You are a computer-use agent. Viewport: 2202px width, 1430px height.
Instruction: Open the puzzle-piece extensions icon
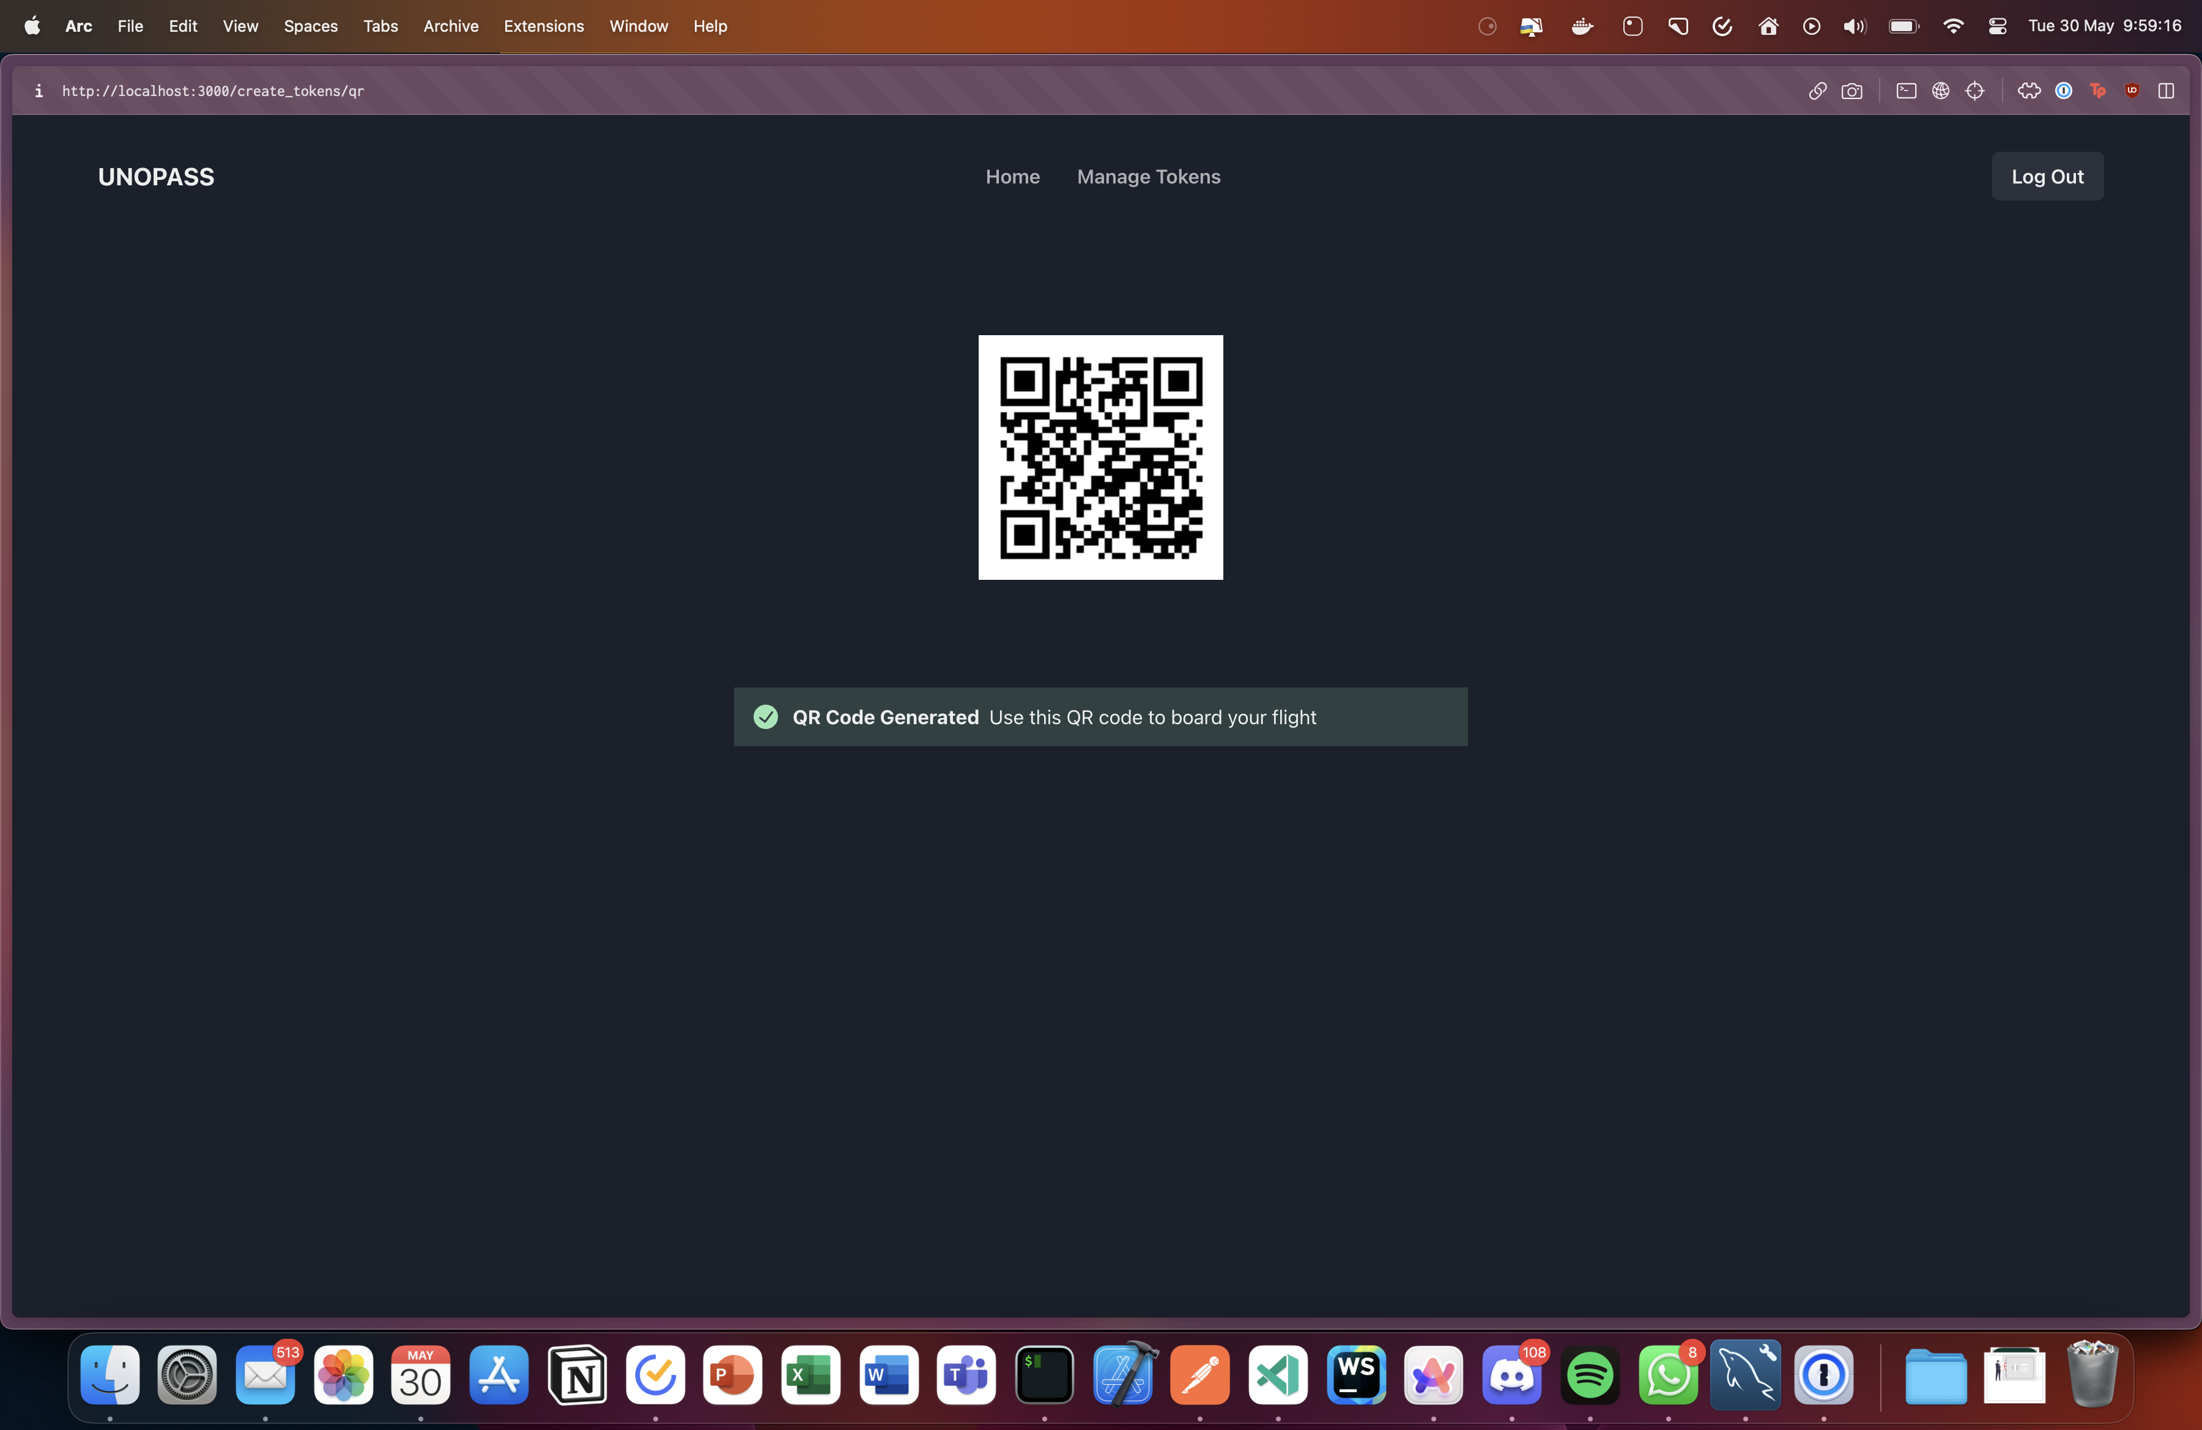click(2029, 91)
